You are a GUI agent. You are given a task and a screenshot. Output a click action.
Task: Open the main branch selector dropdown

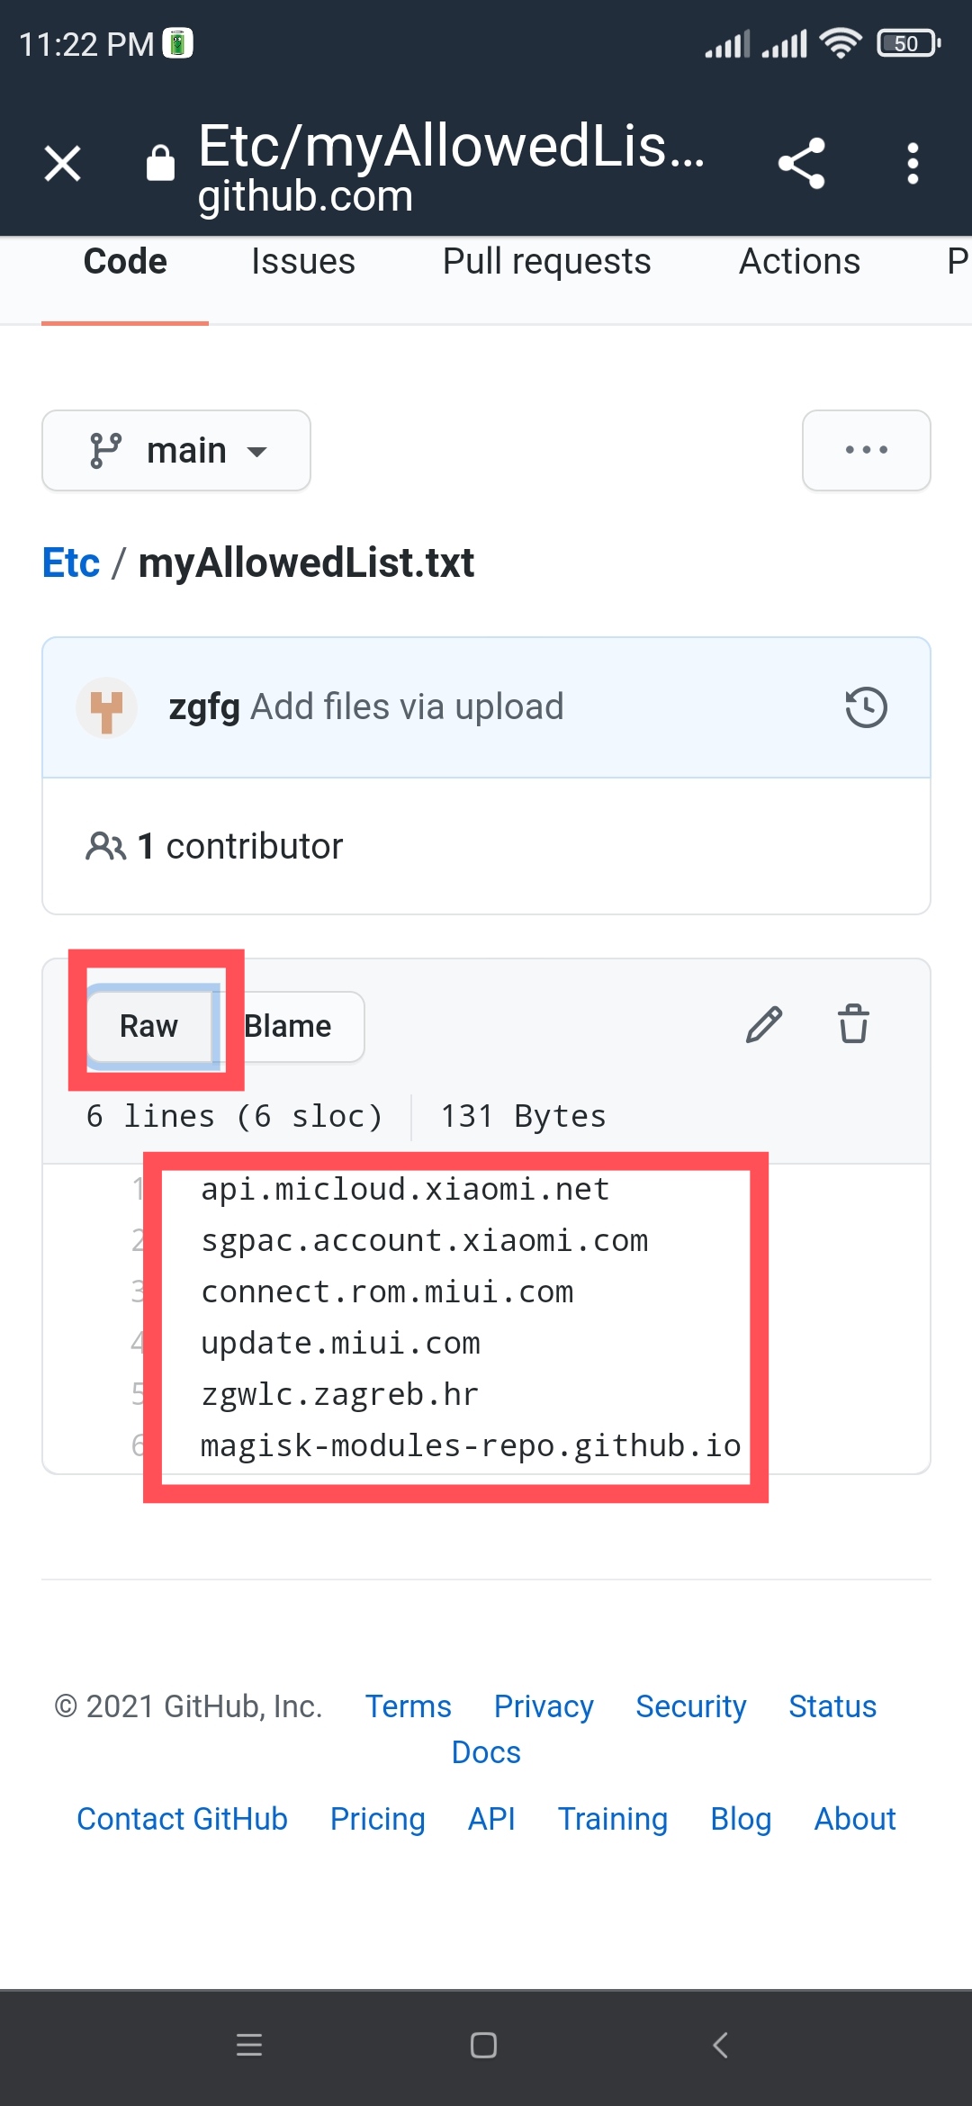pos(176,450)
